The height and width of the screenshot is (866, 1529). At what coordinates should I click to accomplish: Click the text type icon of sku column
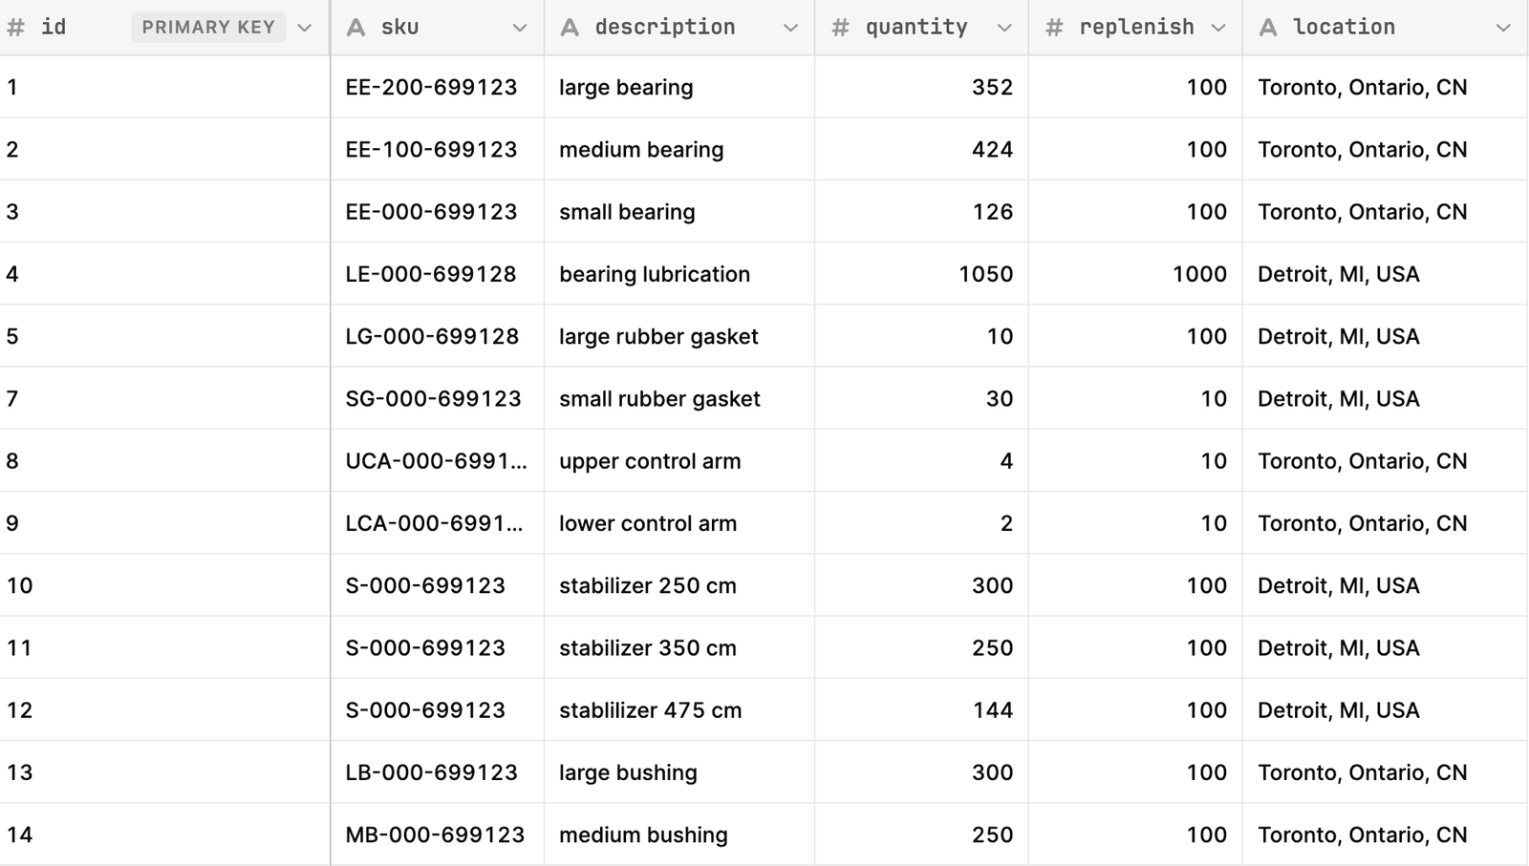[356, 28]
